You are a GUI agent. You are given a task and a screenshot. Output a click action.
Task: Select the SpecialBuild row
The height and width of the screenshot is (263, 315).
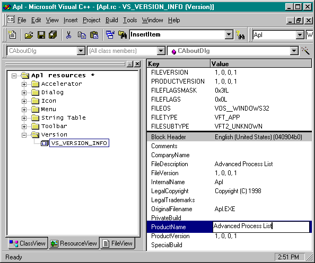coord(229,245)
